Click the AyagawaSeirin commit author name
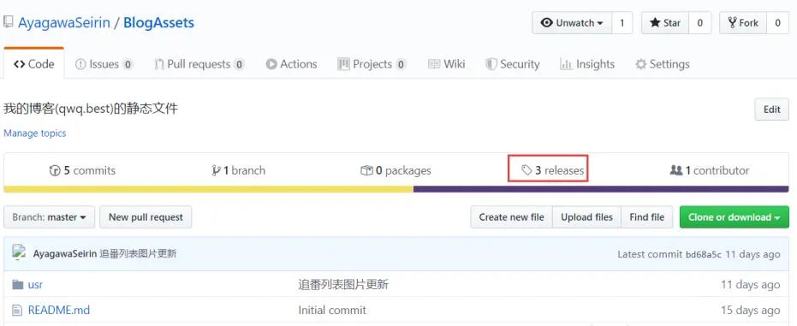 point(64,254)
